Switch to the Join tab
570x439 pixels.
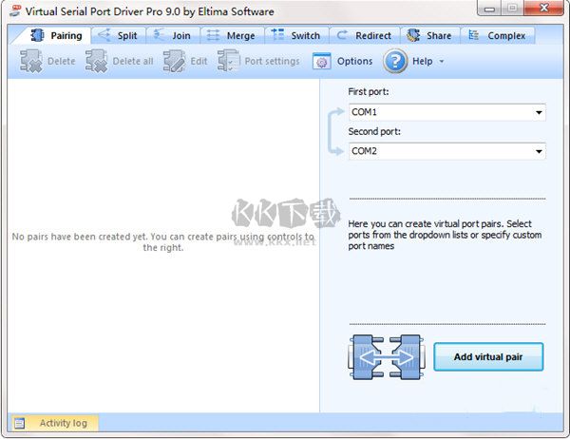173,36
